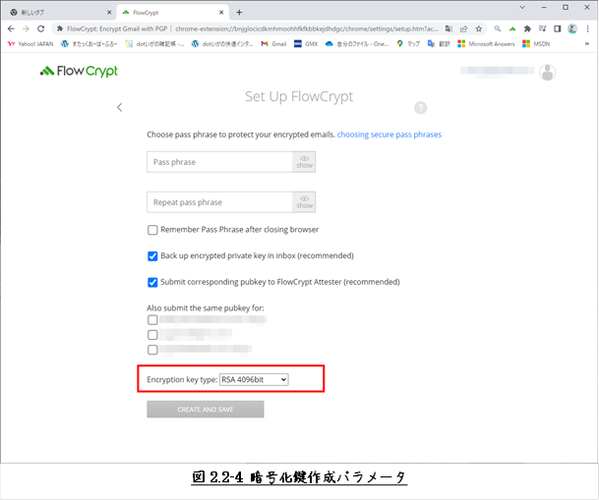Open MSDN bookmark
The width and height of the screenshot is (599, 500).
tap(536, 44)
